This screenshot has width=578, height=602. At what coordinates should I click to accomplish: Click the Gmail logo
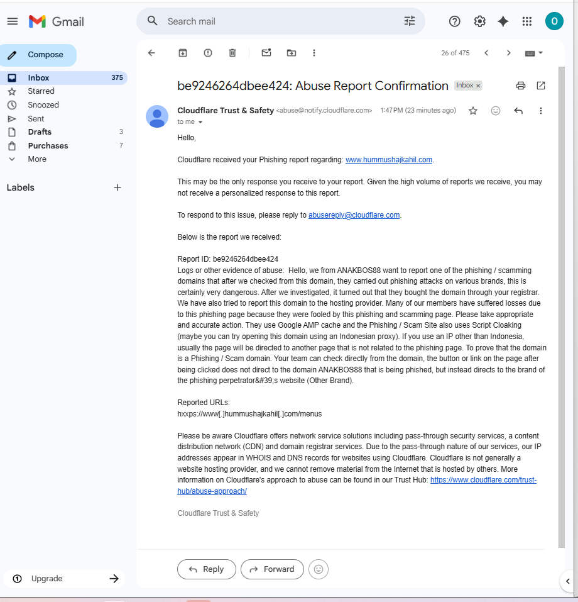[57, 21]
